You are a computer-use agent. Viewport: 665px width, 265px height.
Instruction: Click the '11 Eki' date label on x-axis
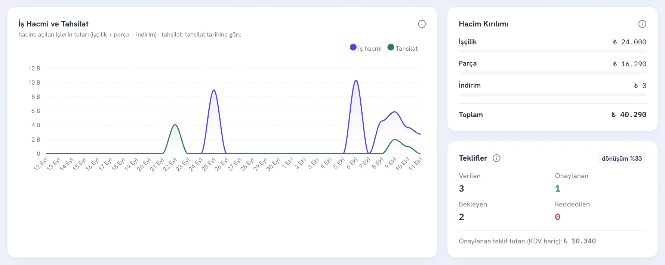tap(415, 164)
